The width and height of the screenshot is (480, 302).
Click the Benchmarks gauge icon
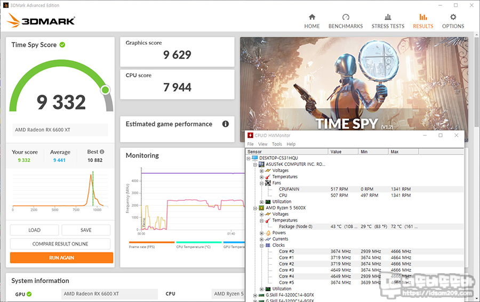coord(346,17)
